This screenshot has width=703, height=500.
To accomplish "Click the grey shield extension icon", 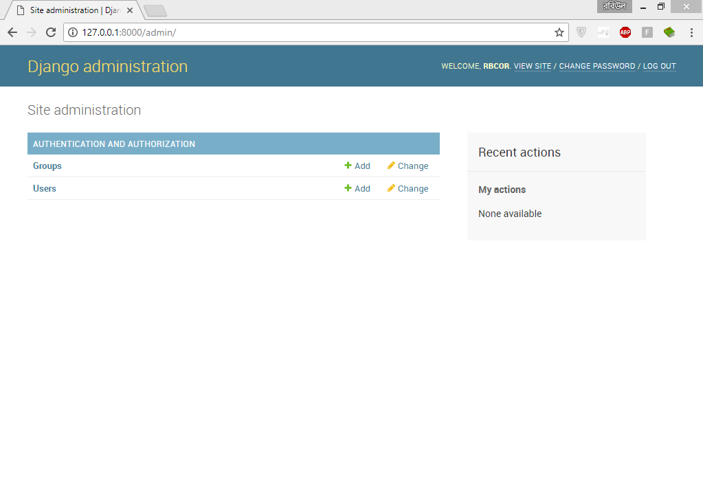I will [x=581, y=32].
